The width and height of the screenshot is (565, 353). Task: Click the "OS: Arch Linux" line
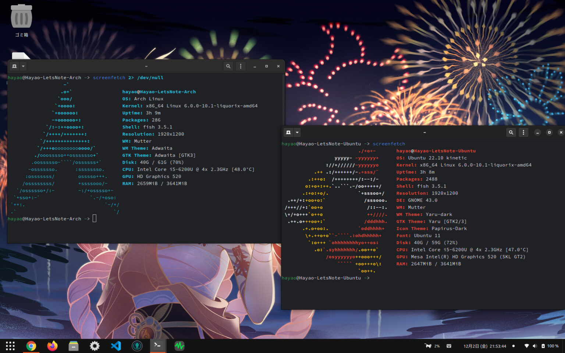(x=143, y=99)
